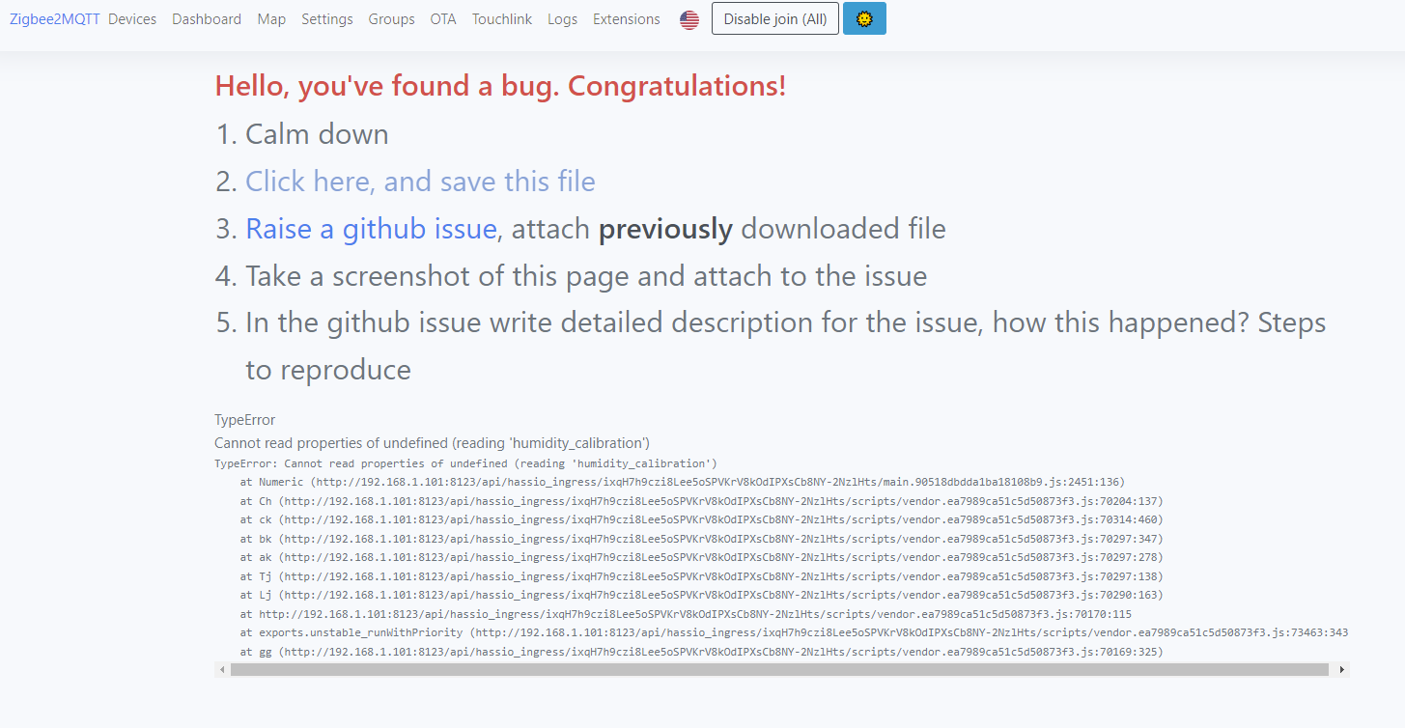1405x728 pixels.
Task: Open the Devices page
Action: [x=132, y=18]
